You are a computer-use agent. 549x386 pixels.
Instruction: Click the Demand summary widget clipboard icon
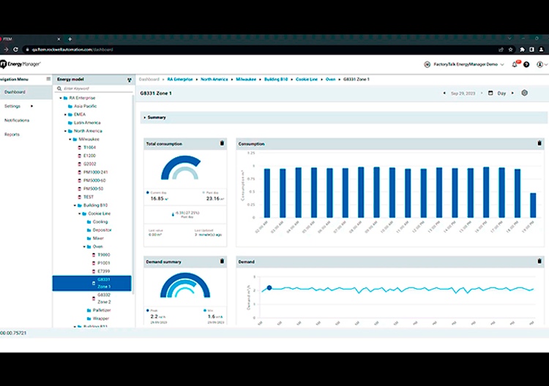[x=222, y=261]
